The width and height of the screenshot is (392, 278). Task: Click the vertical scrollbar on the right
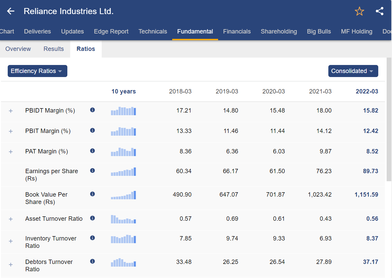[389, 120]
